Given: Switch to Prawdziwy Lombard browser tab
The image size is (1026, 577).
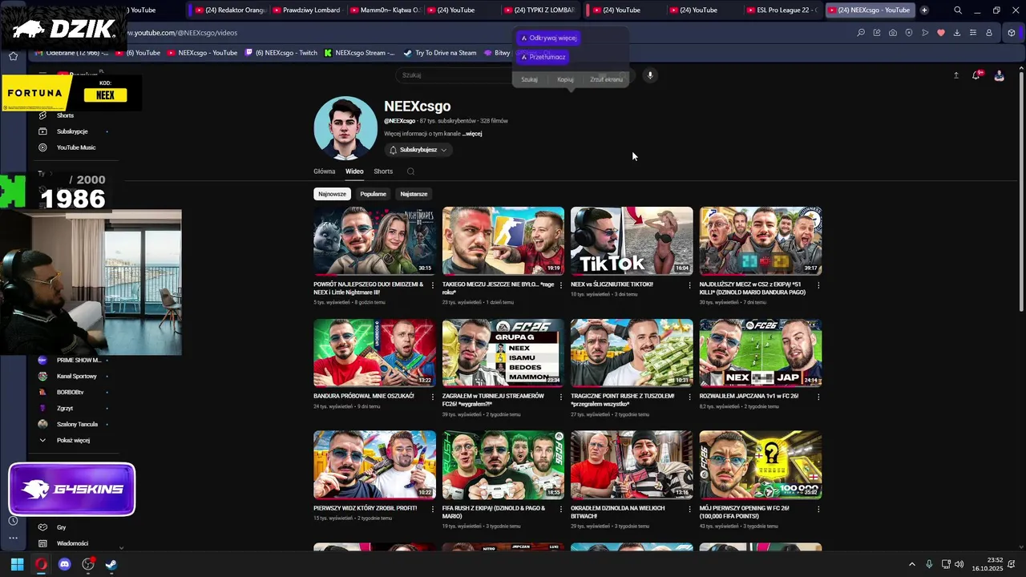Looking at the screenshot, I should [x=306, y=10].
